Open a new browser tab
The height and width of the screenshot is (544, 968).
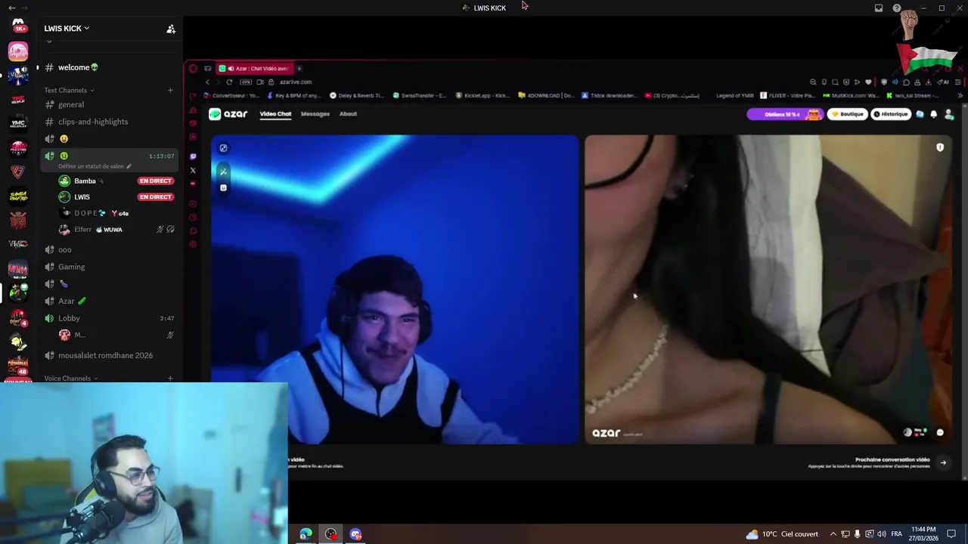point(299,69)
